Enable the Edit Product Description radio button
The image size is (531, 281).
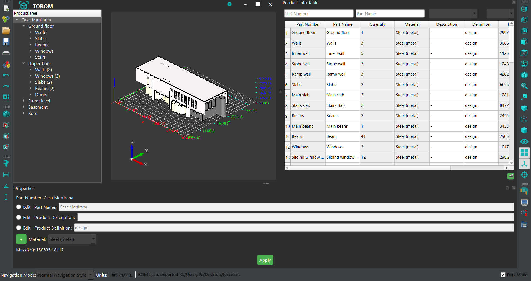pos(19,217)
